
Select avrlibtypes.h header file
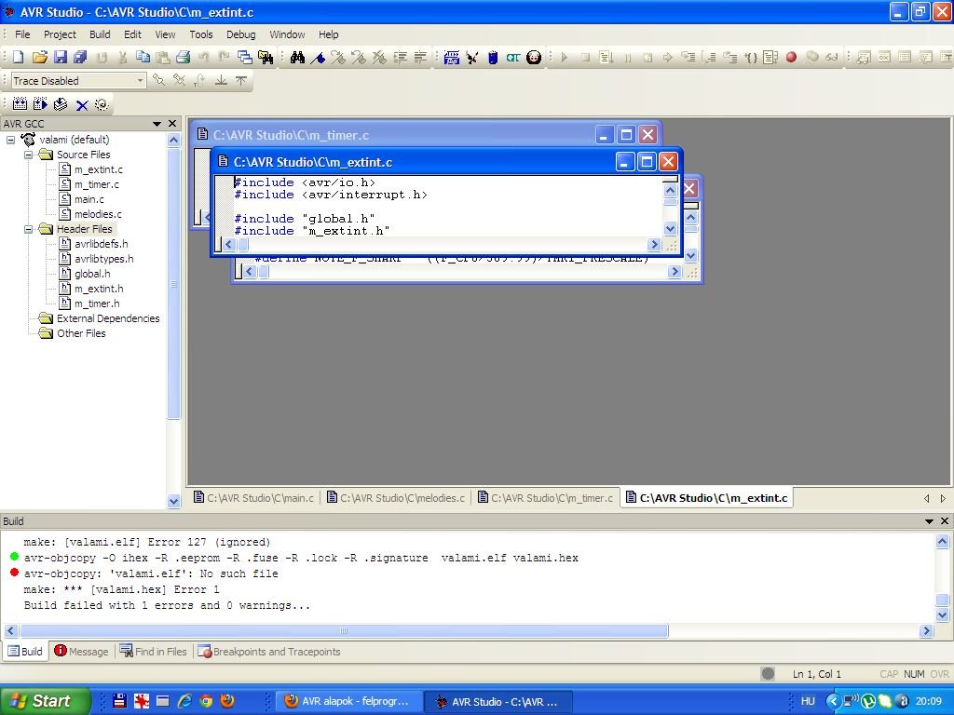[x=97, y=259]
